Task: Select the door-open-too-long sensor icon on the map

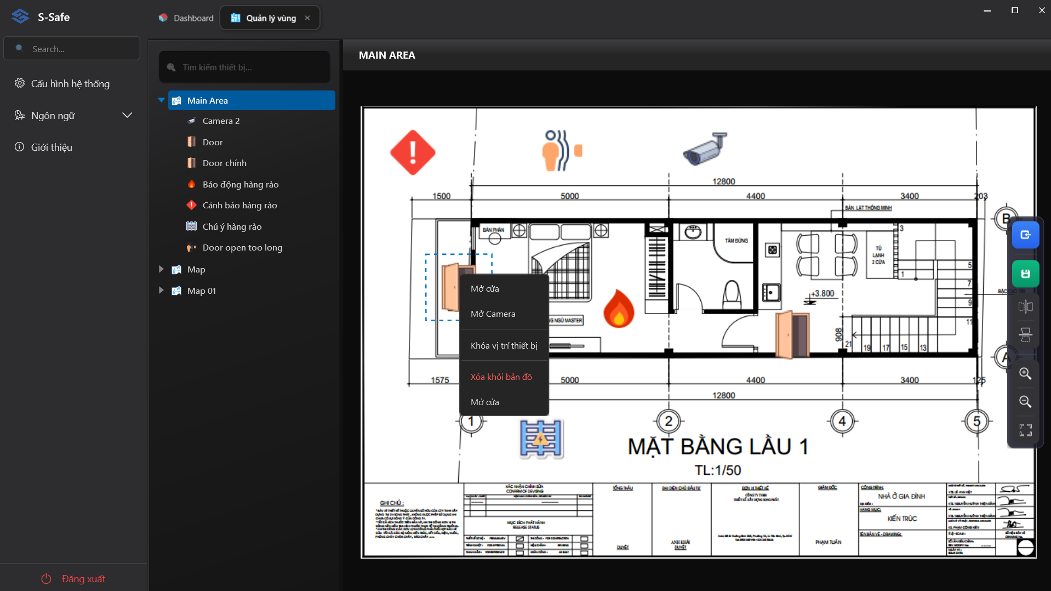Action: (x=562, y=151)
